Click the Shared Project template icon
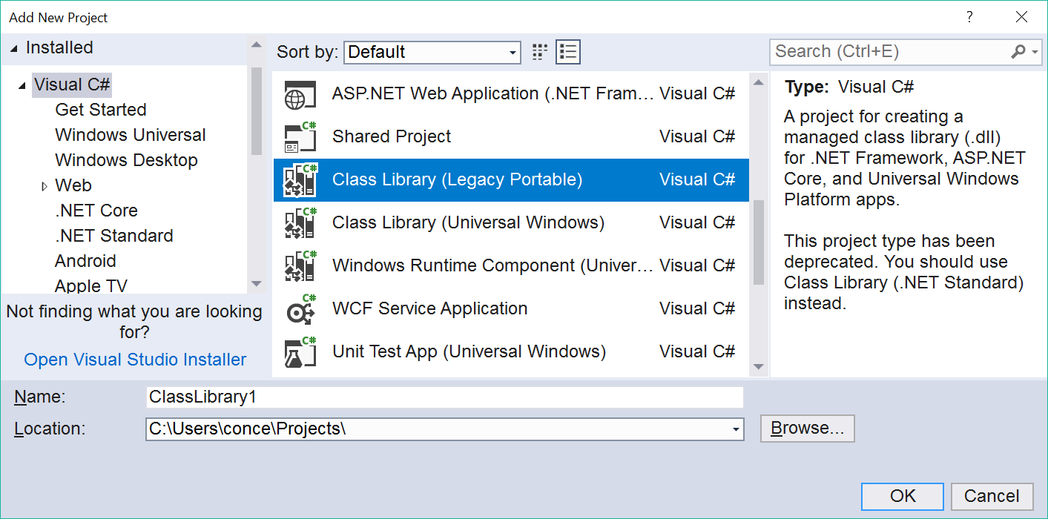1048x519 pixels. [x=300, y=137]
